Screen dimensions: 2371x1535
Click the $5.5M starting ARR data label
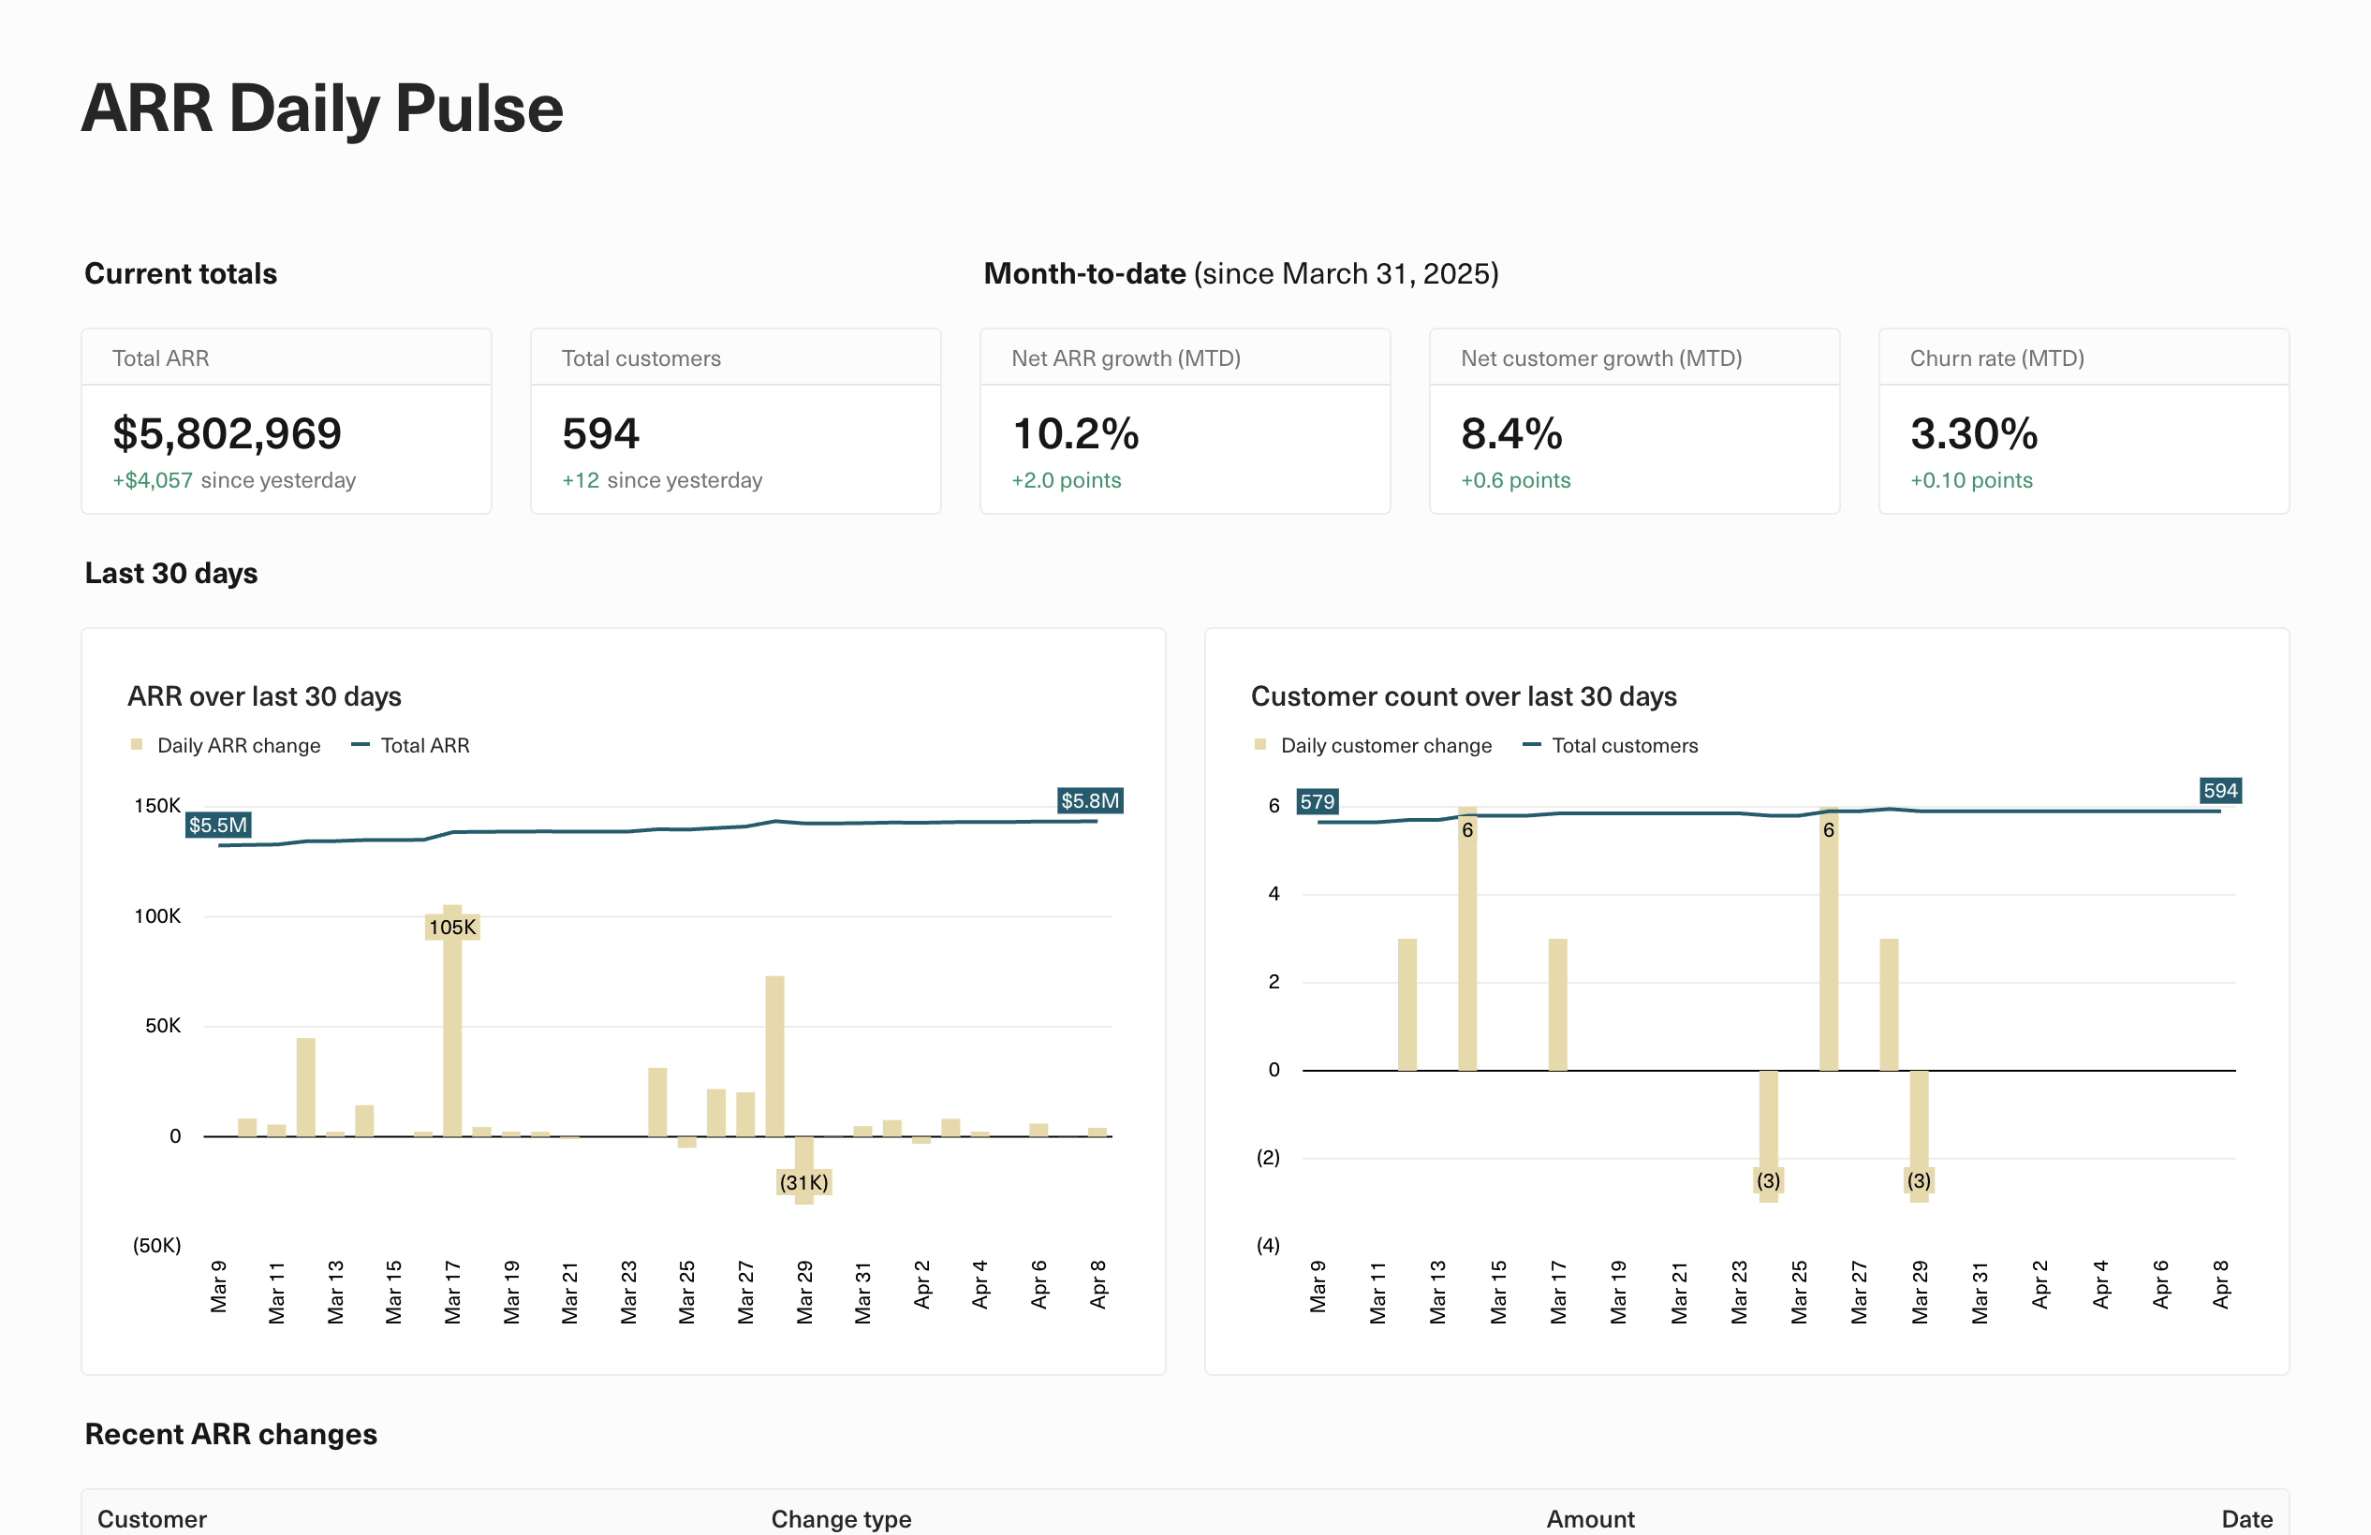coord(217,825)
